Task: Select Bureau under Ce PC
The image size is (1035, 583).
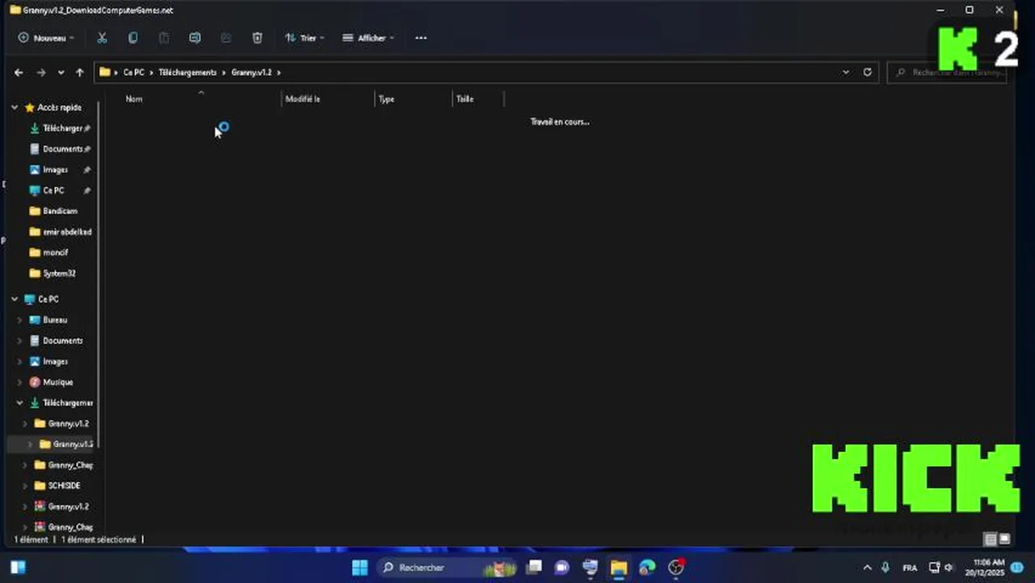Action: click(54, 320)
